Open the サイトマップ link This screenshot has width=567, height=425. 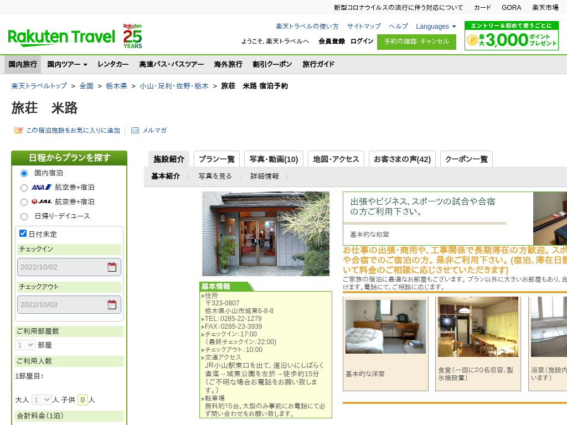click(x=364, y=27)
